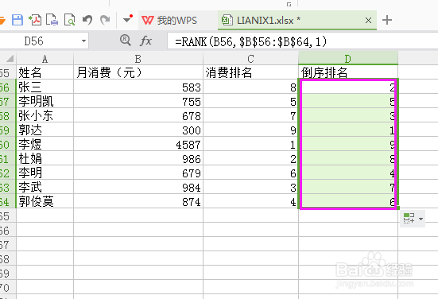Select all cells via corner triangle
The height and width of the screenshot is (299, 438).
(x=10, y=58)
